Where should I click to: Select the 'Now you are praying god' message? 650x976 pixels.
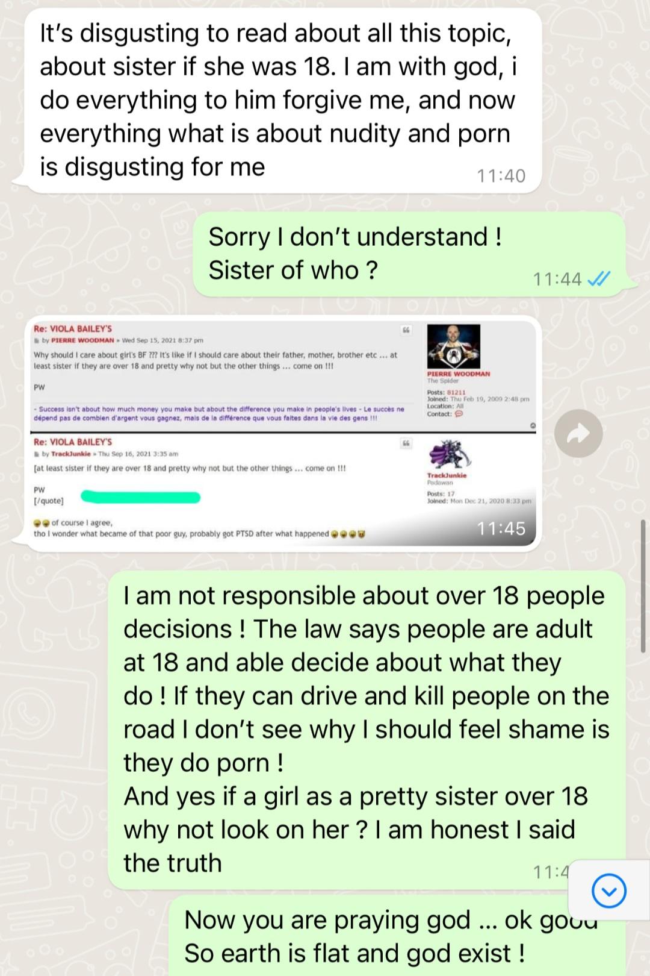[397, 936]
